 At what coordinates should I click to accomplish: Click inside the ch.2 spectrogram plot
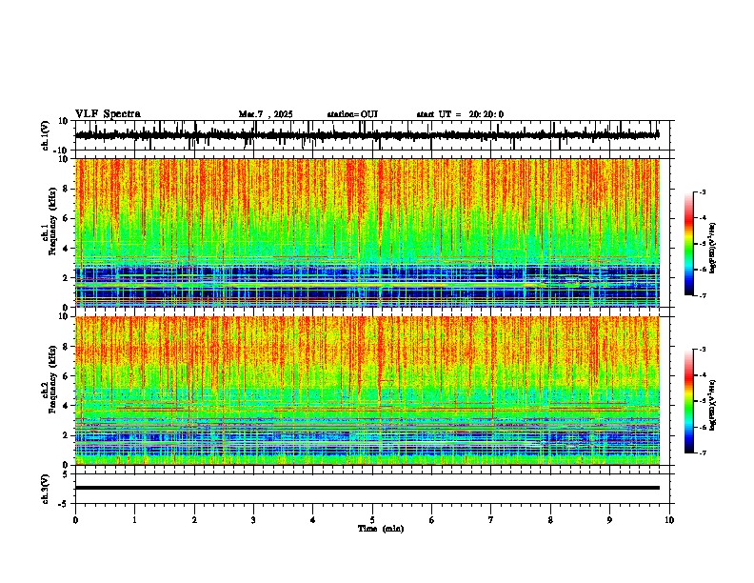[372, 391]
